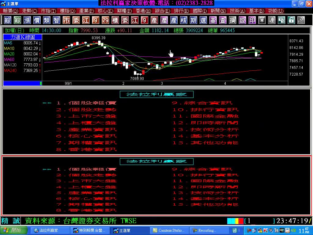Click the 力道K線圖 chart title header
313x235 pixels.
coord(23,37)
